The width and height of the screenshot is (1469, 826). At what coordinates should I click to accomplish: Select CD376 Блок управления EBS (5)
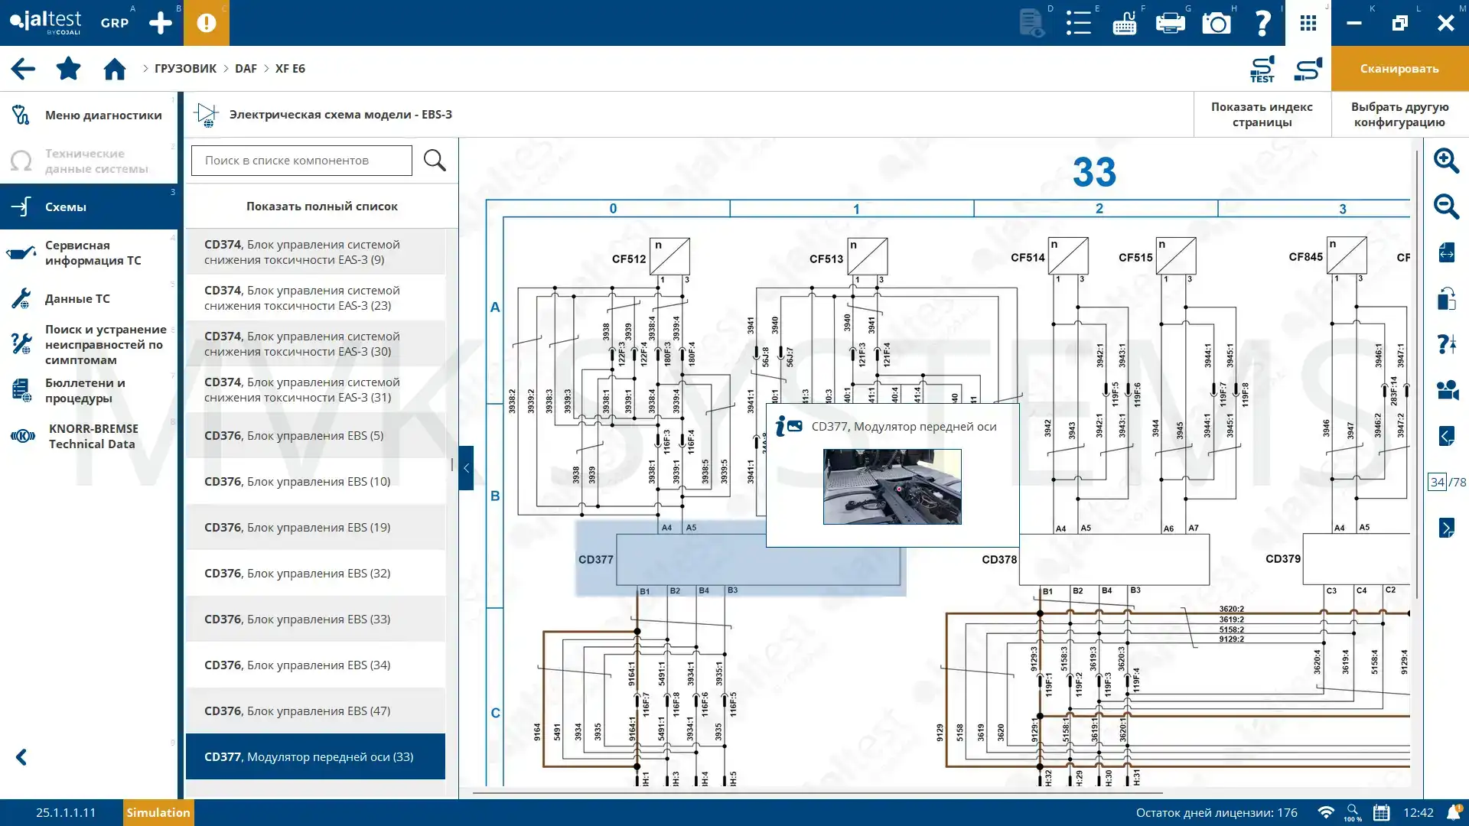[x=315, y=435]
